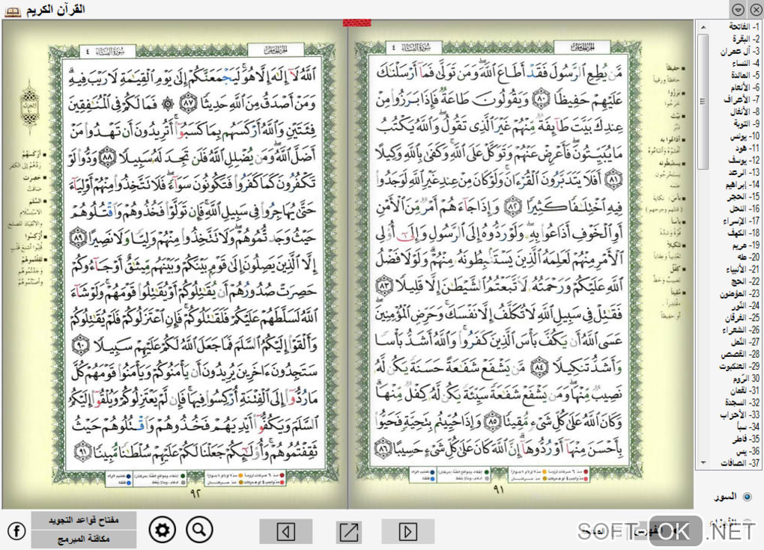
Task: Click the مكافئة المبرمج button
Action: tap(83, 539)
